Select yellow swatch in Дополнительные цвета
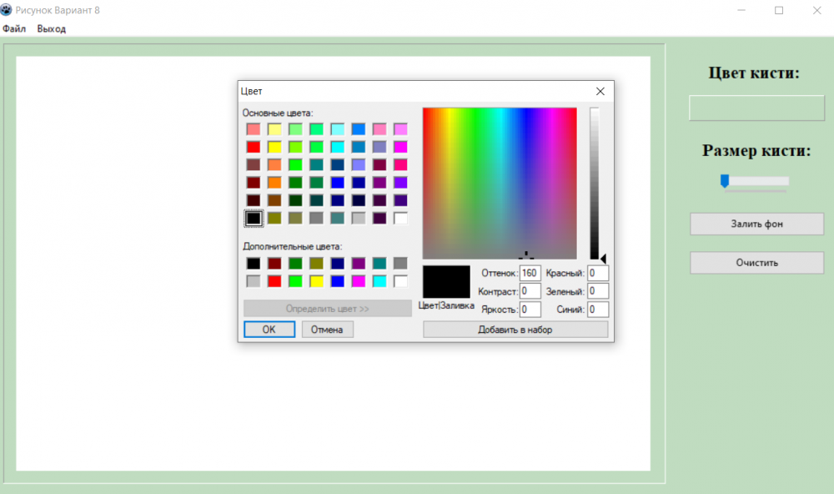This screenshot has width=834, height=494. pos(316,281)
